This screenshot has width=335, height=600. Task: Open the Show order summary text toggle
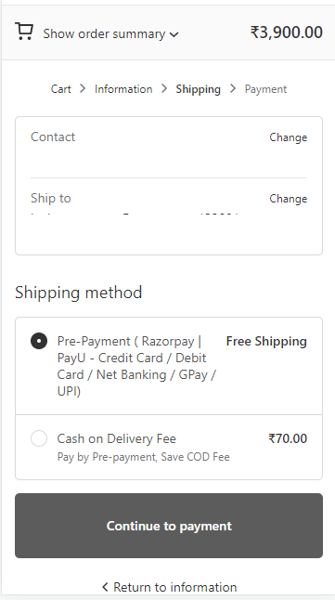(104, 33)
